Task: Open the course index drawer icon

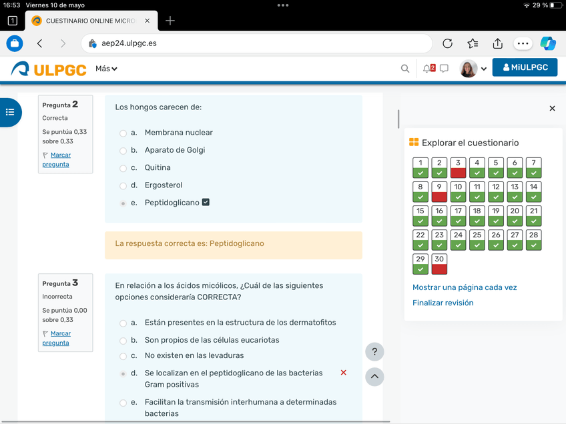Action: point(10,113)
